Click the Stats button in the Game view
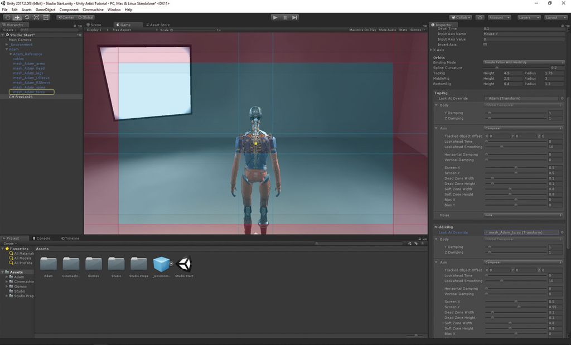The height and width of the screenshot is (345, 571). [403, 30]
